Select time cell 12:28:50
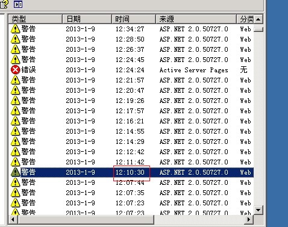 tap(130, 39)
